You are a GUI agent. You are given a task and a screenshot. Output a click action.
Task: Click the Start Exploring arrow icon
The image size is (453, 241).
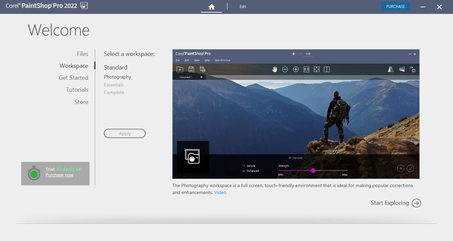pos(417,203)
